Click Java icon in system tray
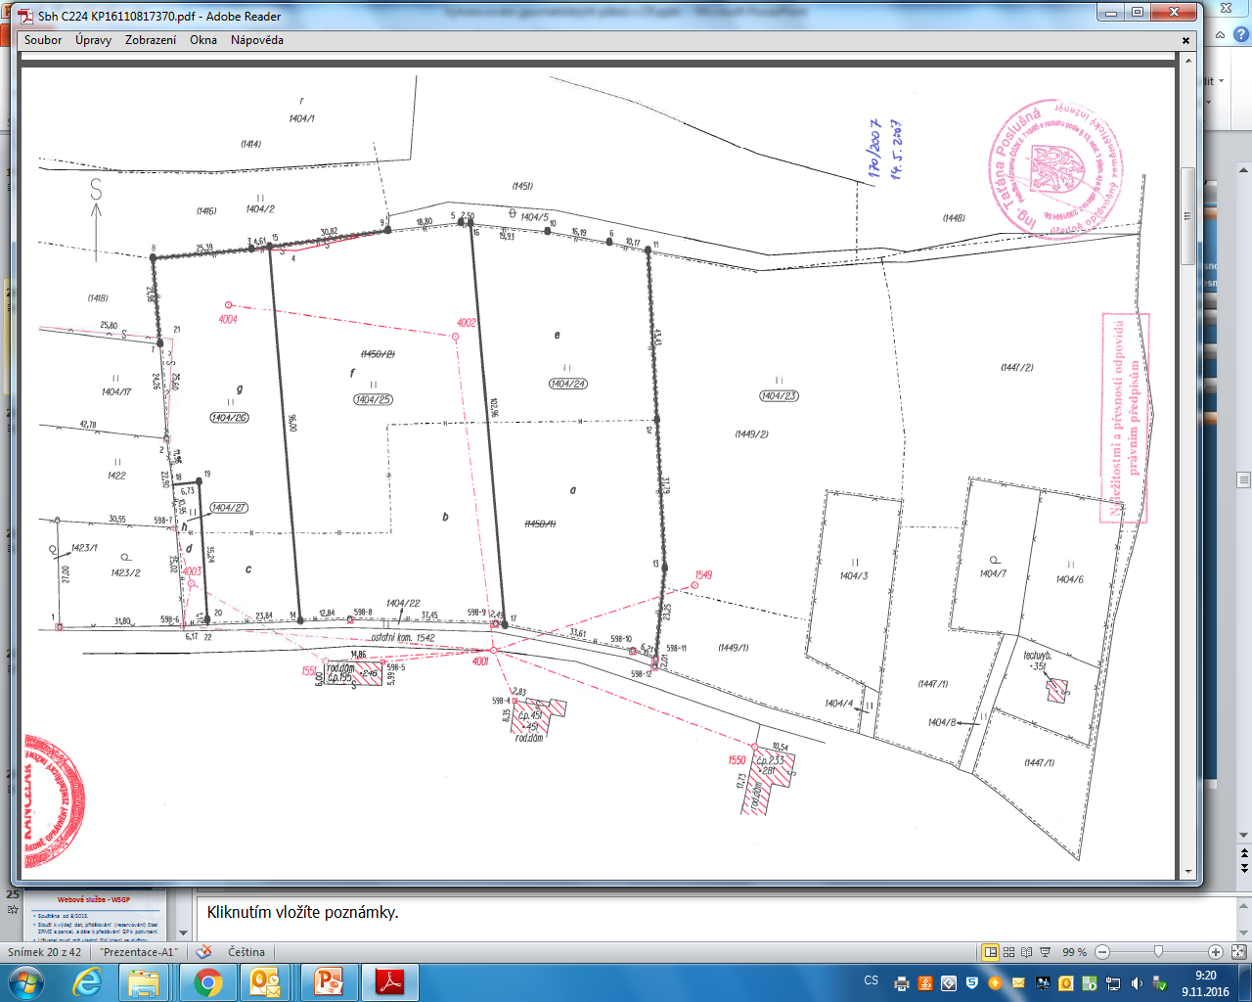1252x1002 pixels. pyautogui.click(x=925, y=983)
